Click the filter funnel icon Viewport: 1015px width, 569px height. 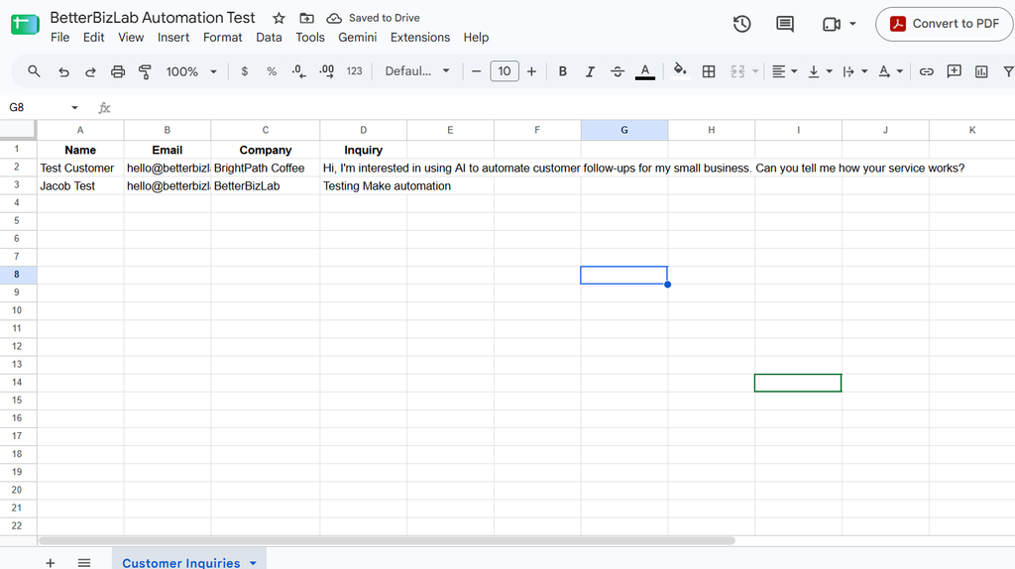(x=1008, y=71)
